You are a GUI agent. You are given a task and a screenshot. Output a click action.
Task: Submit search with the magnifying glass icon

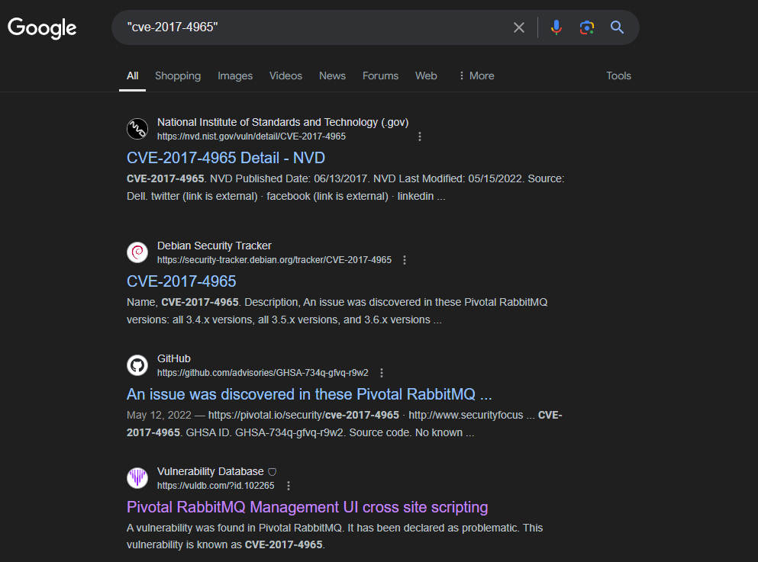point(618,27)
